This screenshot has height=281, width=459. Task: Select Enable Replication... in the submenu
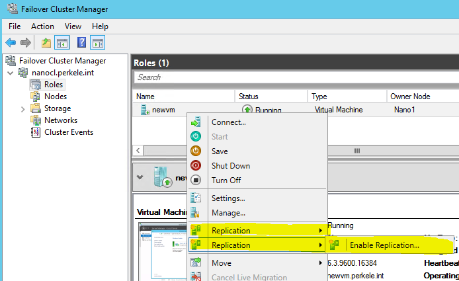(390, 245)
